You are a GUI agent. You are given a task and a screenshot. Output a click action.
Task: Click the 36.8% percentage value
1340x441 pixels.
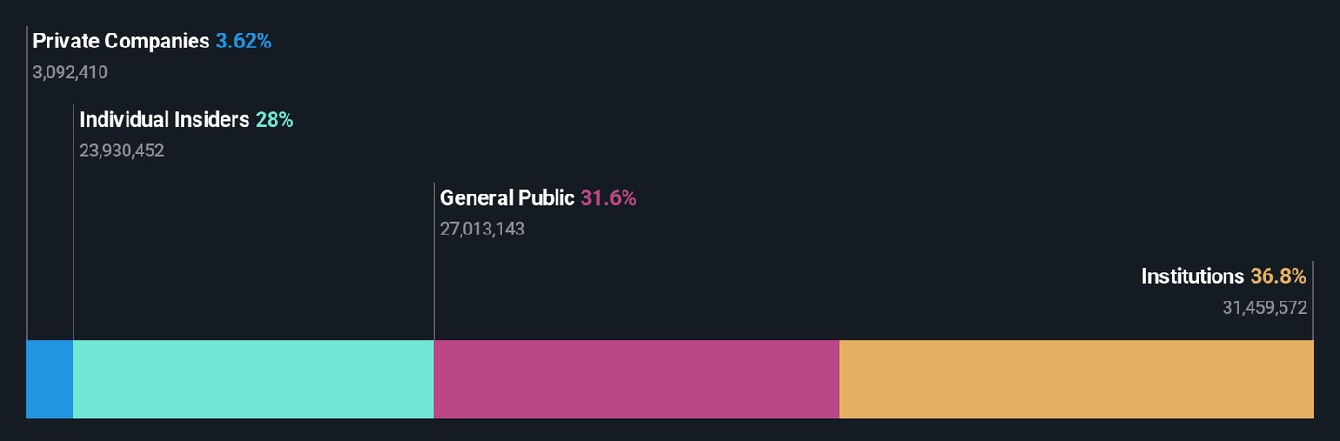click(x=1279, y=275)
